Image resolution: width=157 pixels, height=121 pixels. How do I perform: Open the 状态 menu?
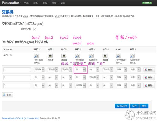click(27, 3)
